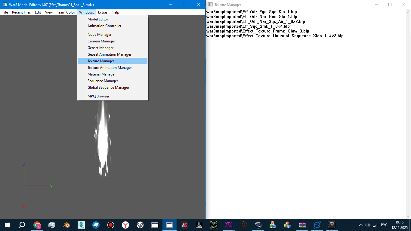Open Yandex Browser from the taskbar
This screenshot has width=411, height=231.
tap(125, 225)
